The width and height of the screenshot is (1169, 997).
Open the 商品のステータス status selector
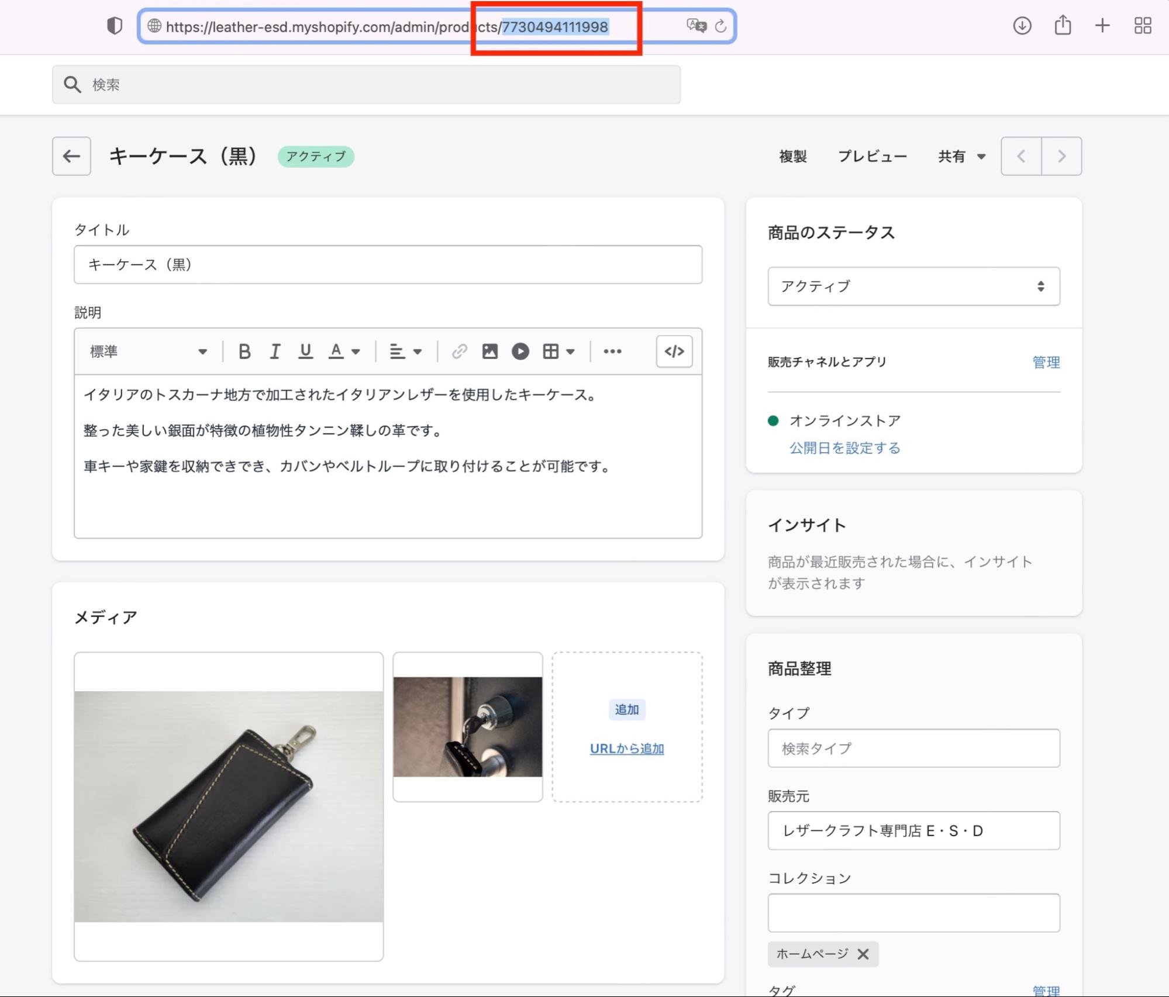tap(912, 286)
